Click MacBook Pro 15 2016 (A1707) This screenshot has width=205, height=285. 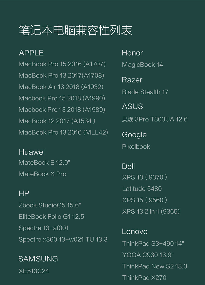(x=62, y=64)
